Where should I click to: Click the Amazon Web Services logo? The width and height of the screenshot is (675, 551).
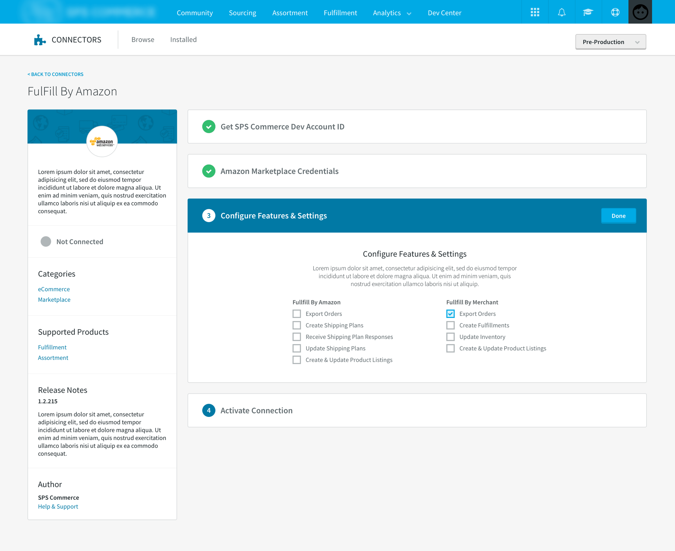tap(102, 142)
